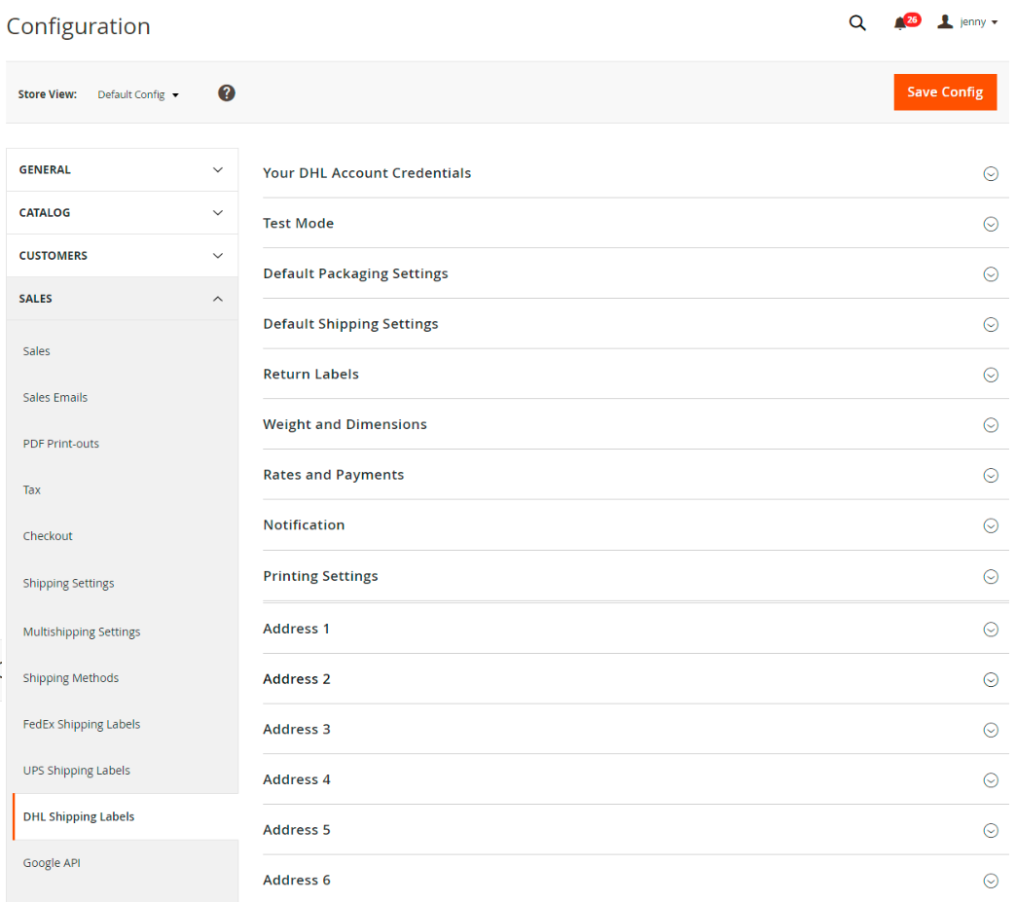Open the Checkout settings page
The height and width of the screenshot is (902, 1016).
(48, 536)
